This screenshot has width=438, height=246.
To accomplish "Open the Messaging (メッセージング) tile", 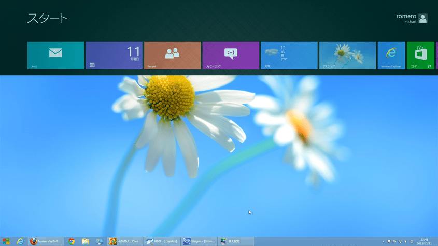I will coord(231,55).
